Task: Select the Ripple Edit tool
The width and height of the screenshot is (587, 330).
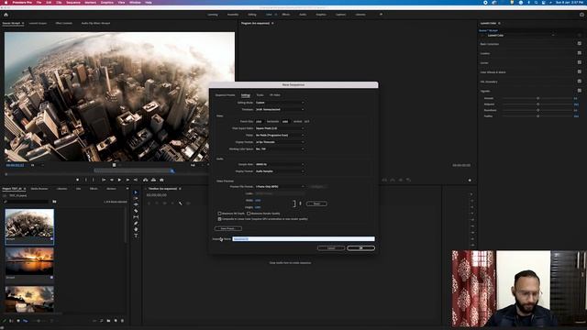Action: click(x=136, y=204)
